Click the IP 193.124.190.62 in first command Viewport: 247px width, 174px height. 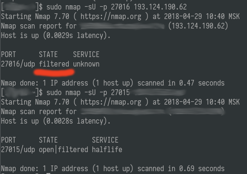(160, 7)
